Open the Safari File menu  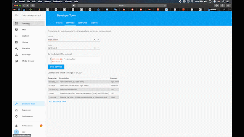pyautogui.click(x=28, y=2)
